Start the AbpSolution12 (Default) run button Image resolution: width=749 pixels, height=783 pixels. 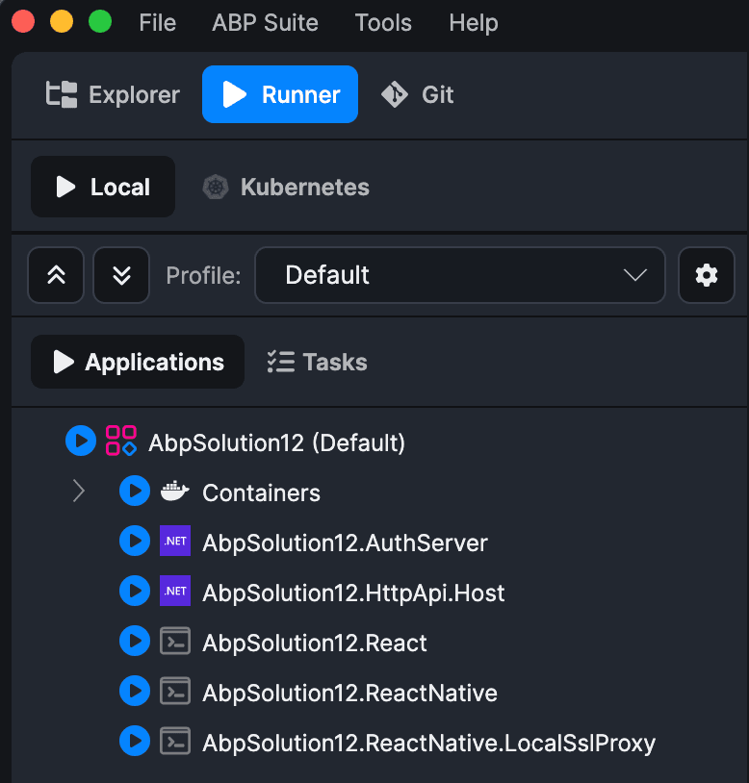(x=81, y=441)
